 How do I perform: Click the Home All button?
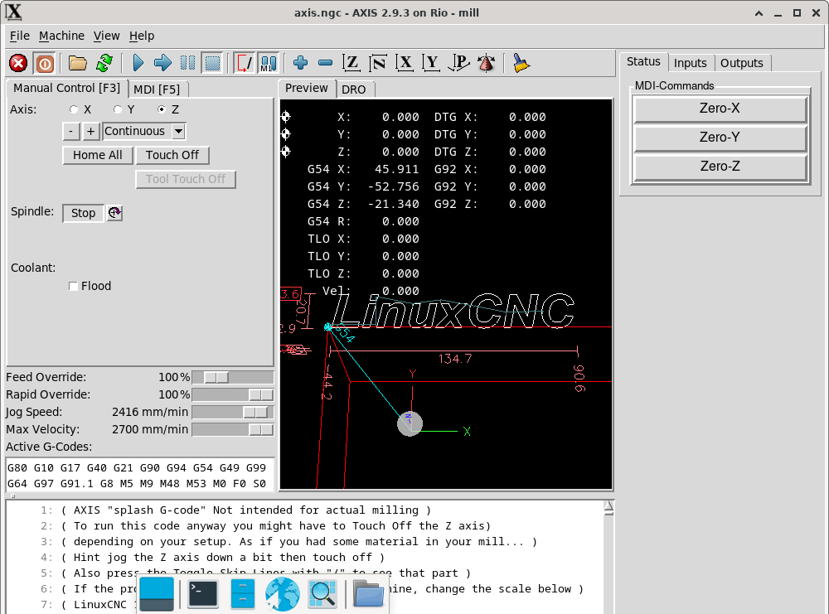click(97, 155)
